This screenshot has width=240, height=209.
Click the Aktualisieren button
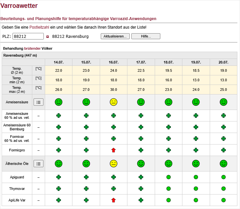(x=115, y=36)
